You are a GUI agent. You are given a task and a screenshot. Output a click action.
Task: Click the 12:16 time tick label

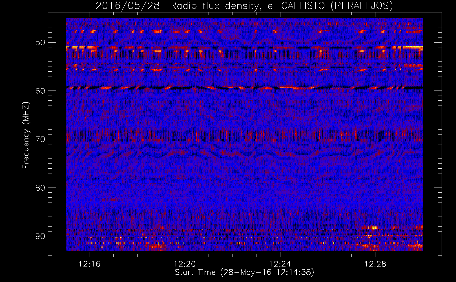click(x=90, y=264)
